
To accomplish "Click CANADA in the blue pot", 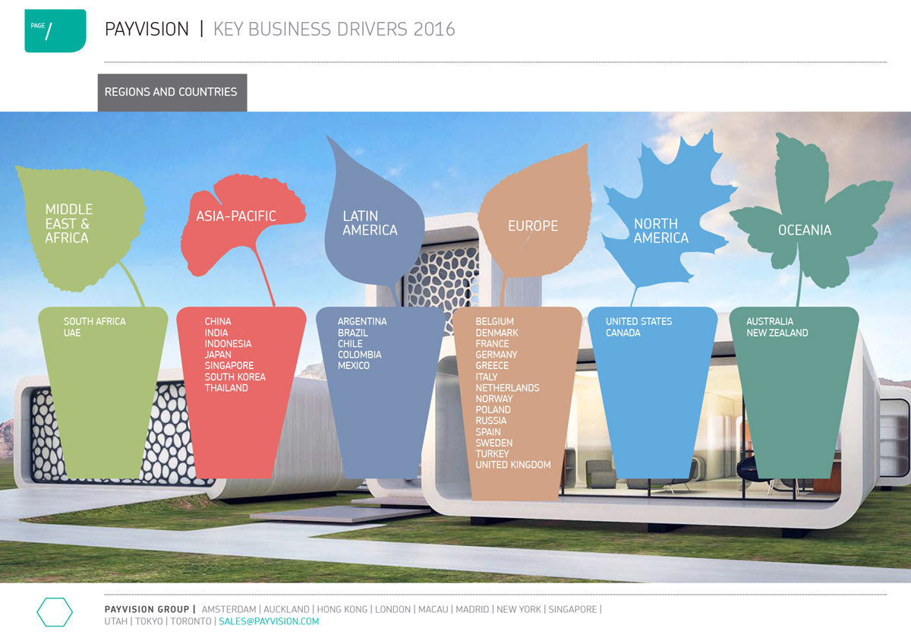I will click(623, 333).
